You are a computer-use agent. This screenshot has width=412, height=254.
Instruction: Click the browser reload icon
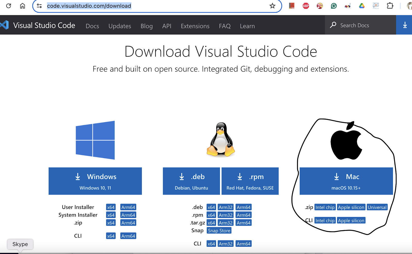[x=8, y=6]
